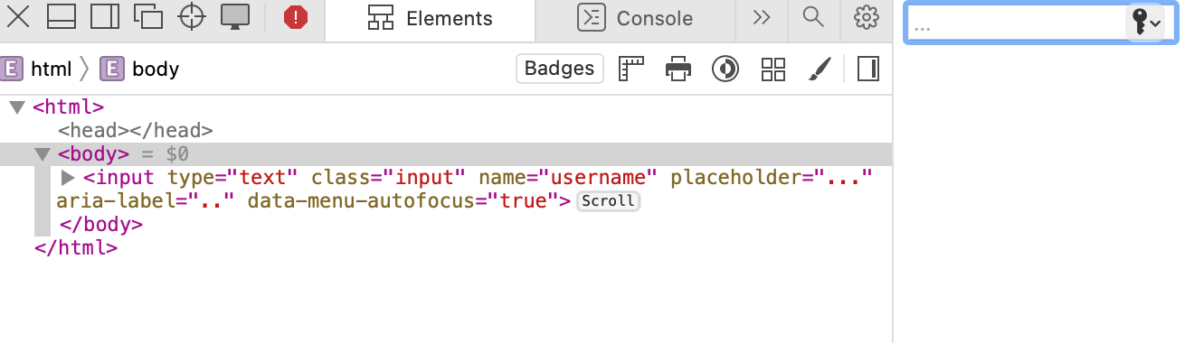The height and width of the screenshot is (343, 1194).
Task: Open device settings monitor icon
Action: click(x=235, y=16)
